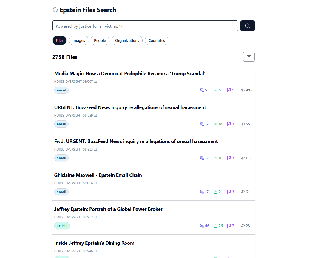321x258 pixels.
Task: Click the people count icon on 'Media Magic' file
Action: click(x=202, y=90)
